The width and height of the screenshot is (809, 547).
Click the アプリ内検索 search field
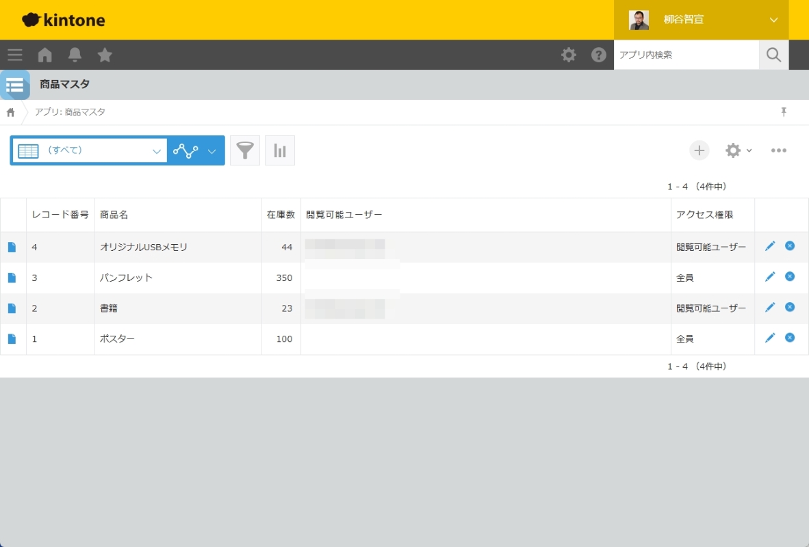tap(686, 55)
